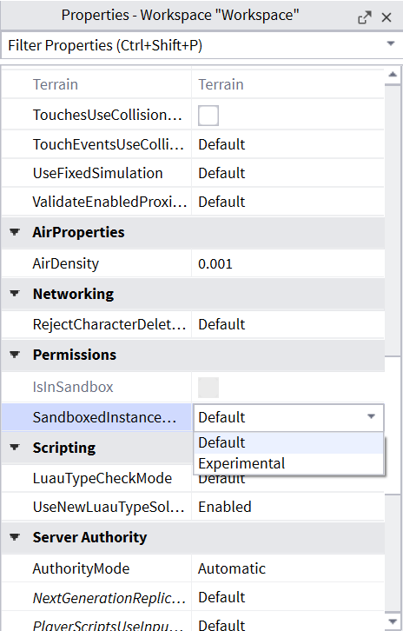Click the Permissions section header label
This screenshot has width=403, height=631.
coord(75,355)
